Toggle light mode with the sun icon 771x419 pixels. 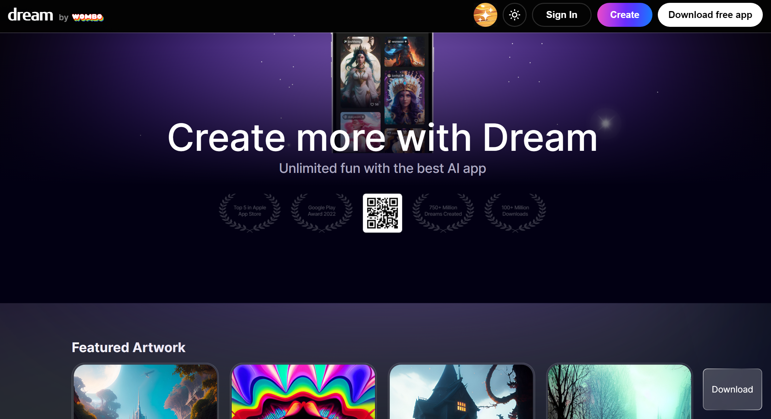[x=514, y=15]
